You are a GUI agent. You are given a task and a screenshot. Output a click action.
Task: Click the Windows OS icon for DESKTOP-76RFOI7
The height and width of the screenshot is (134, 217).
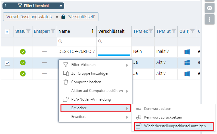(187, 51)
